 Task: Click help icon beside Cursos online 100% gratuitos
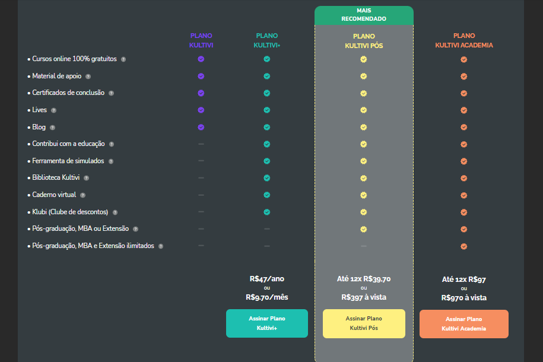pyautogui.click(x=123, y=59)
